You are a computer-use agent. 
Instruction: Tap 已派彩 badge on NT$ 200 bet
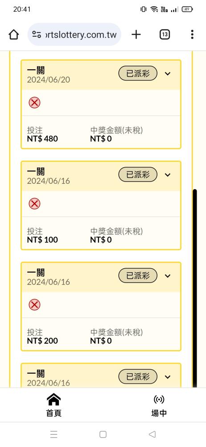tap(138, 275)
